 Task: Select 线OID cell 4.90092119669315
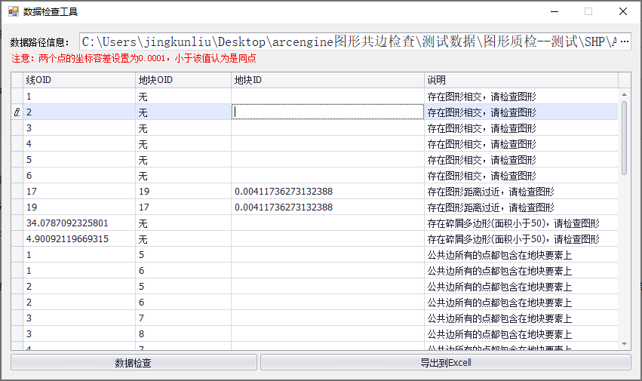pos(79,239)
